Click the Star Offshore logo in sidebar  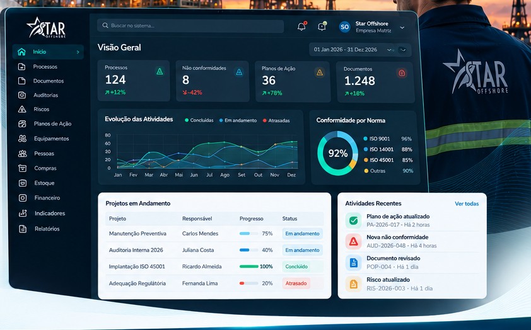coord(47,28)
